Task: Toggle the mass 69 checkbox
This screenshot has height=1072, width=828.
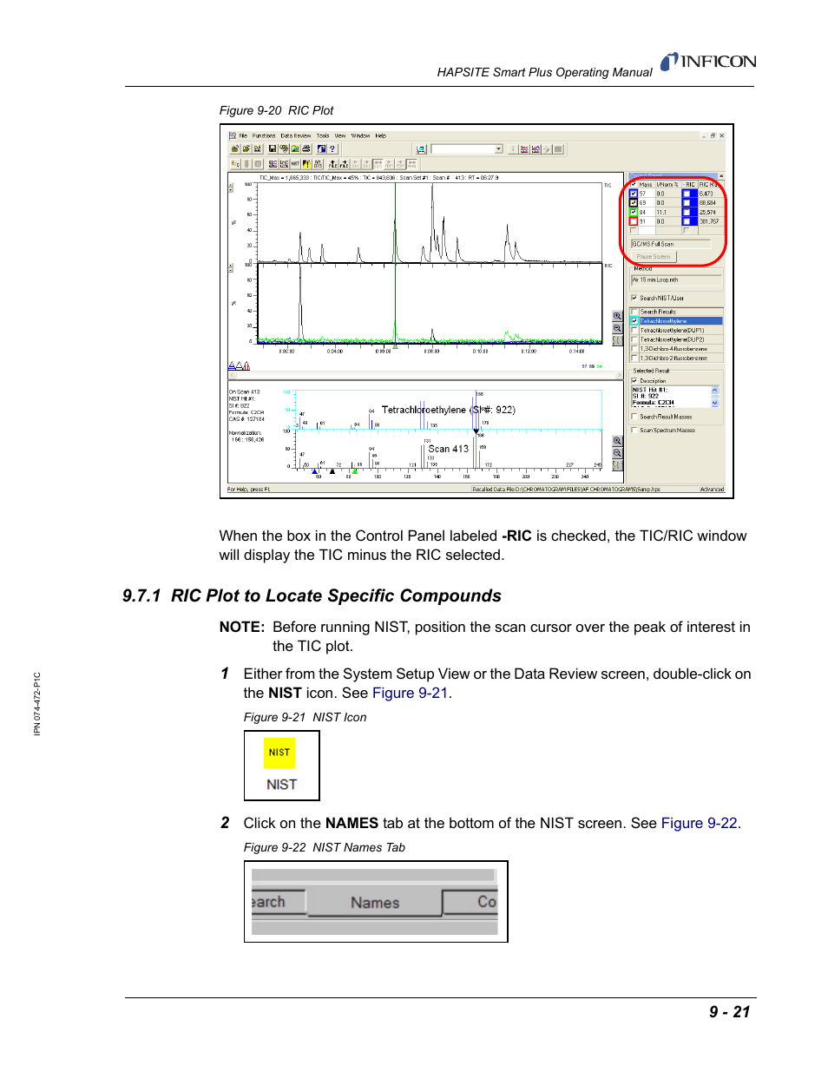Action: click(x=634, y=202)
